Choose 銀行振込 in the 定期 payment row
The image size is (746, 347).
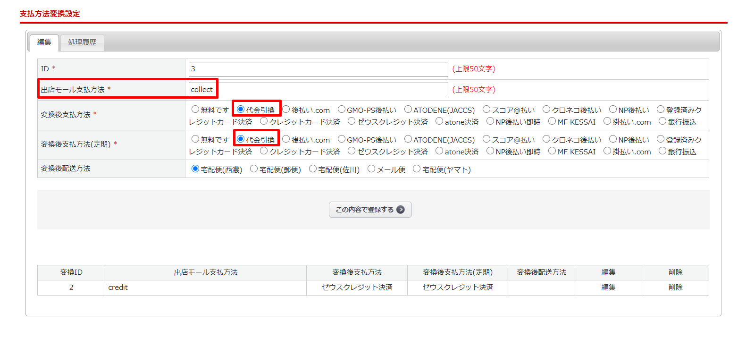662,151
